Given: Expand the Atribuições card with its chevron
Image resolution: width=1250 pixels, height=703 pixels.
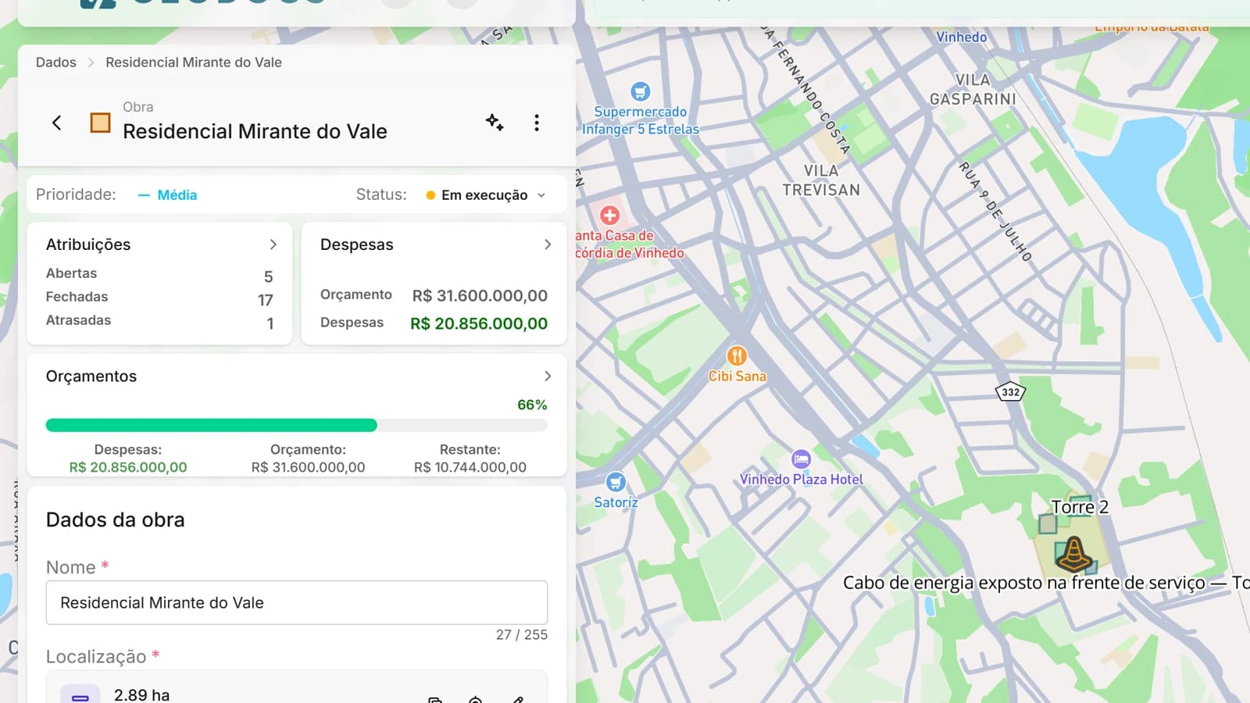Looking at the screenshot, I should point(273,244).
